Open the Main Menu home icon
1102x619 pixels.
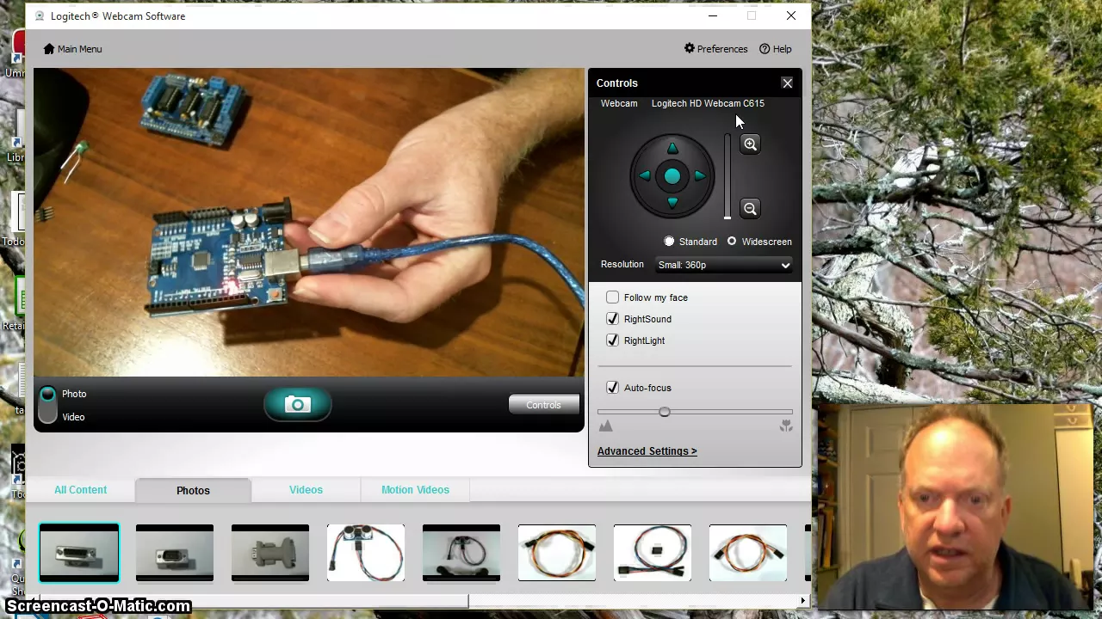[49, 49]
